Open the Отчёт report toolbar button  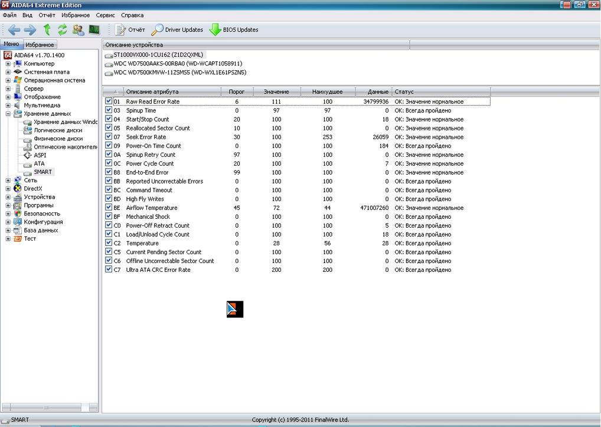coord(130,30)
